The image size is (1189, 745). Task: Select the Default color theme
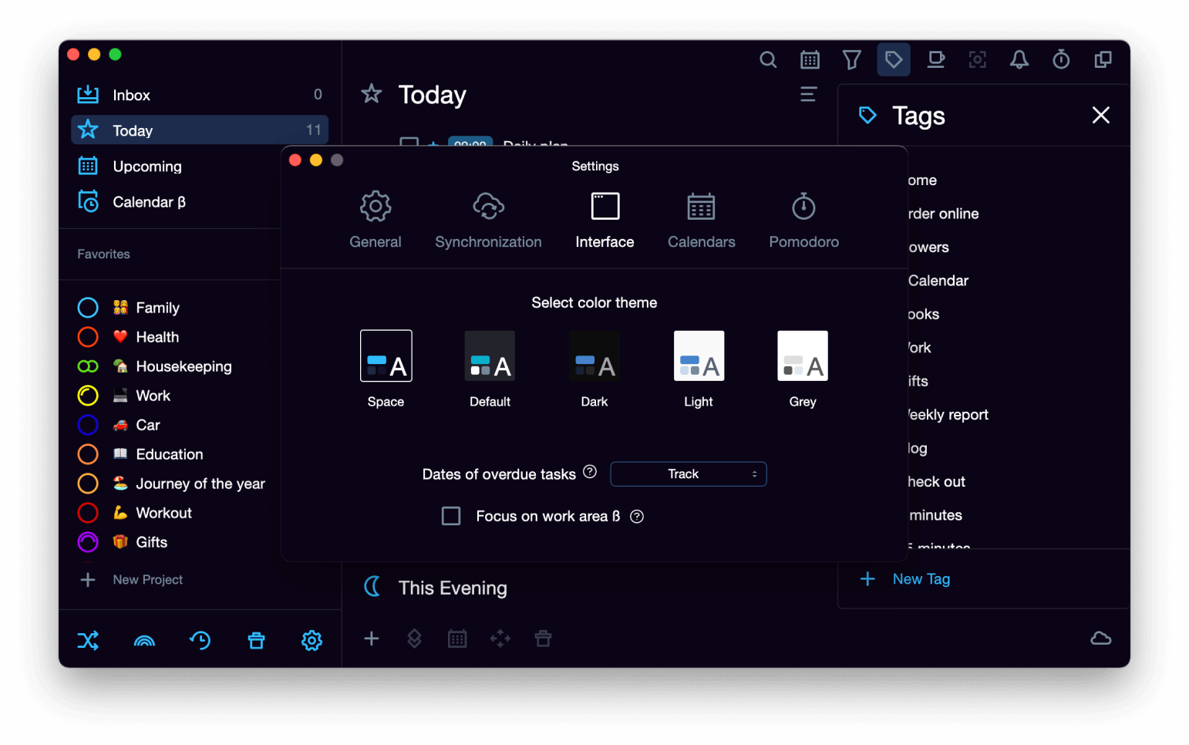click(x=490, y=369)
